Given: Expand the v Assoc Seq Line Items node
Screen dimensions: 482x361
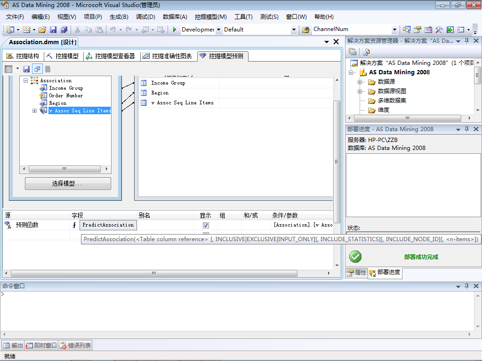Looking at the screenshot, I should point(34,110).
